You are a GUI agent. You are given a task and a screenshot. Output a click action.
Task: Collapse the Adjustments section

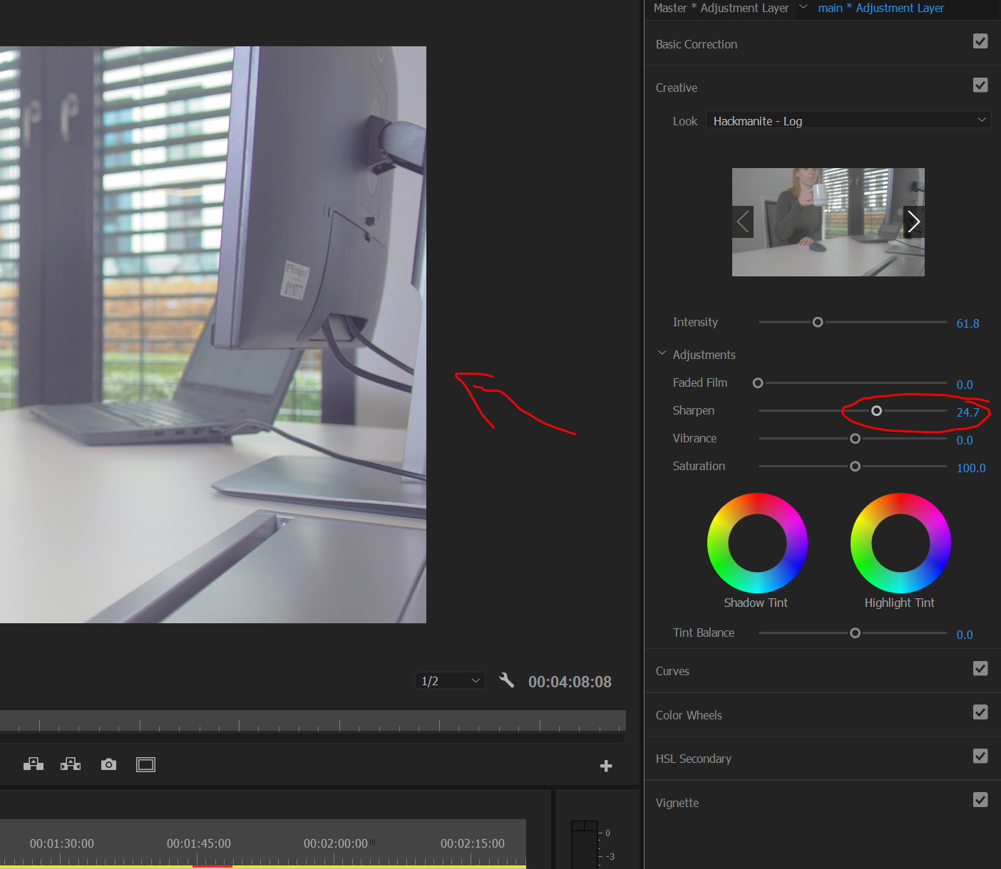pos(662,353)
